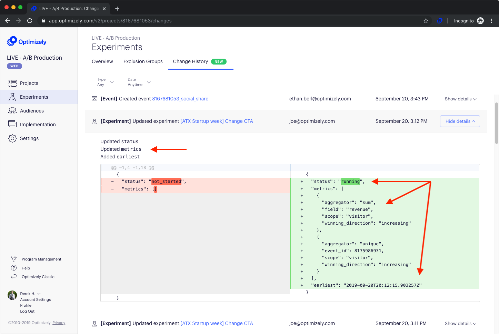Viewport: 499px width, 334px height.
Task: Open the Implementation section
Action: pyautogui.click(x=38, y=125)
